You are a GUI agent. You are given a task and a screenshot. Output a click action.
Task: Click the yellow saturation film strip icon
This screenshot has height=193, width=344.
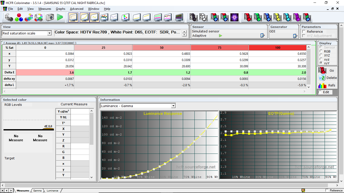(277, 17)
